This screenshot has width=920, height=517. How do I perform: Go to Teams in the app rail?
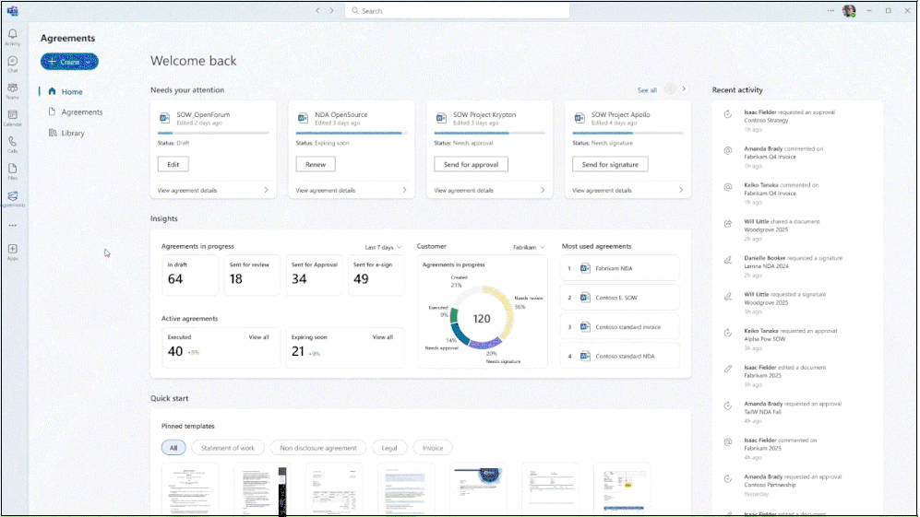12,90
